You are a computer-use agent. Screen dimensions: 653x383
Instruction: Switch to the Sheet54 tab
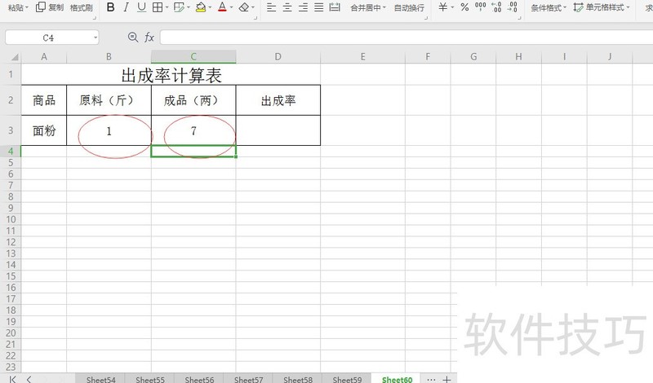[100, 379]
